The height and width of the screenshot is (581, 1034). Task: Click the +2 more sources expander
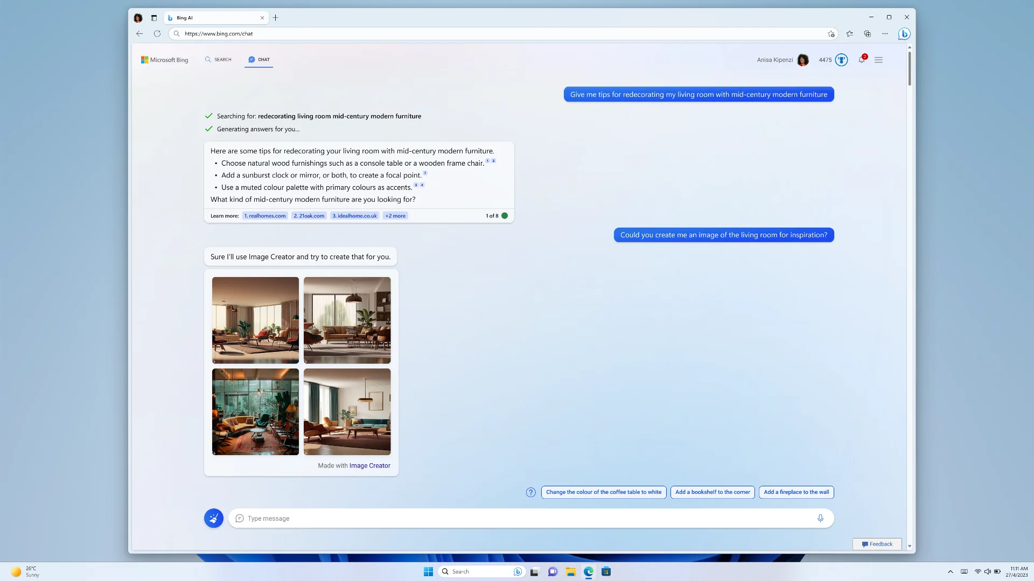[395, 215]
